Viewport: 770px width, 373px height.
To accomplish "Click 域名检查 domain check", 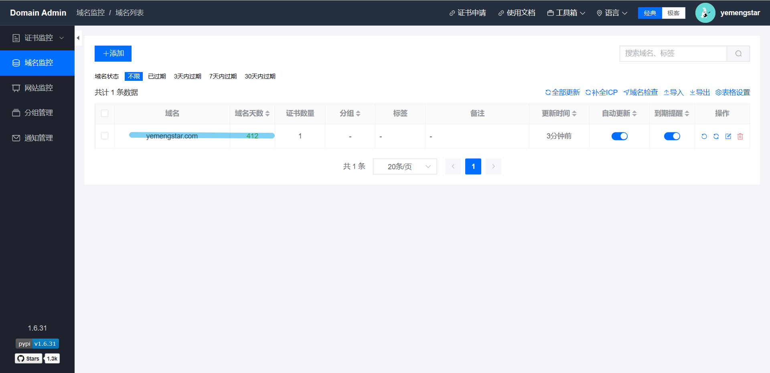I will [640, 92].
